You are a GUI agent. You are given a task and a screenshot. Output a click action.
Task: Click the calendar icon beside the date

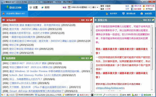pos(69,7)
